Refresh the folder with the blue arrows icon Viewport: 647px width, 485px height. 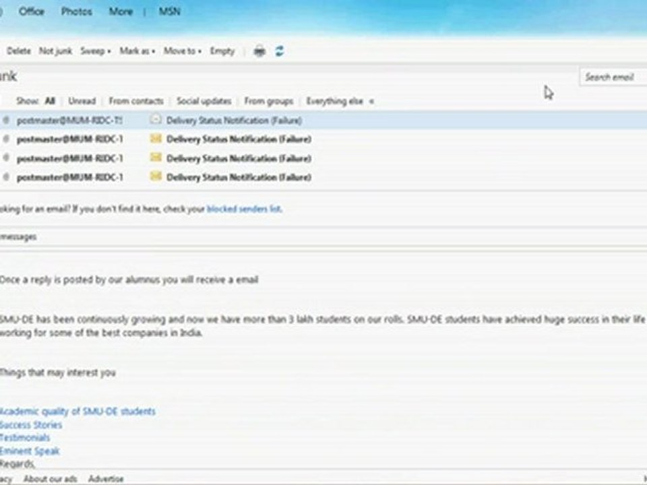[279, 51]
